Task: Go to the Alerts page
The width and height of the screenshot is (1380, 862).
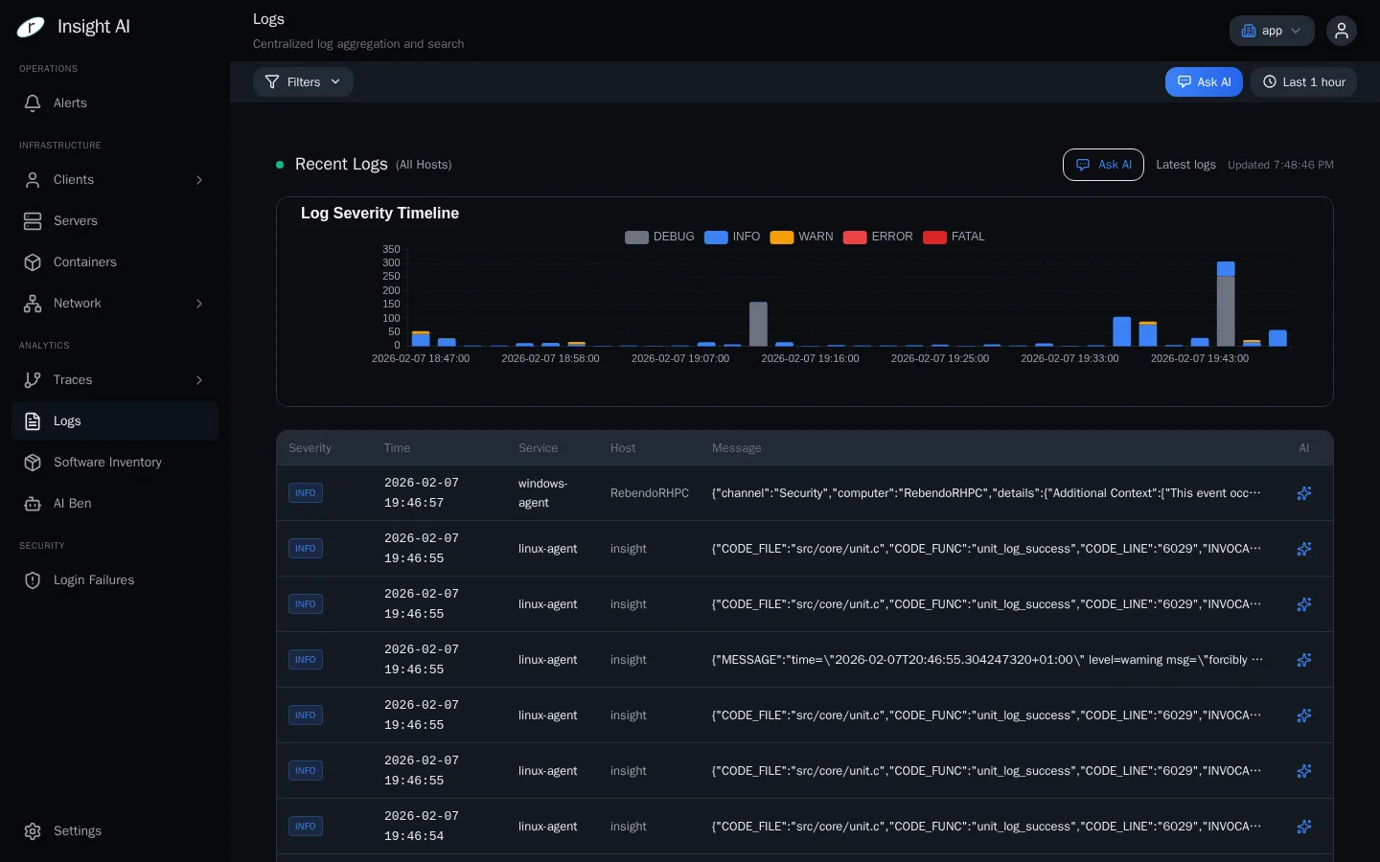Action: coord(115,103)
